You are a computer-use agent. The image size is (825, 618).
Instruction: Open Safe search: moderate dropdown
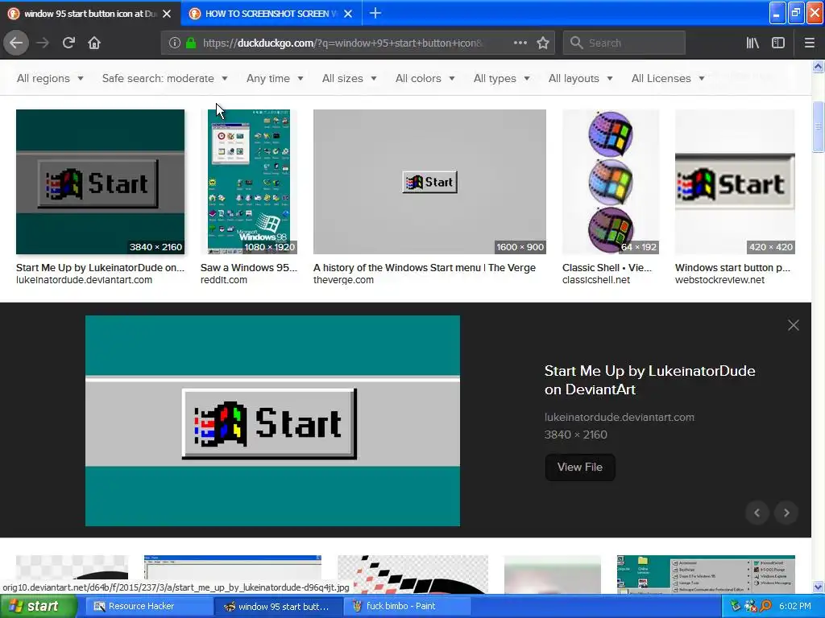coord(164,78)
